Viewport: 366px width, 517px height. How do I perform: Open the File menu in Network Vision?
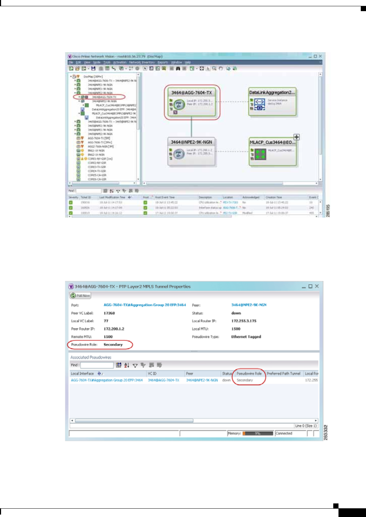coord(71,62)
